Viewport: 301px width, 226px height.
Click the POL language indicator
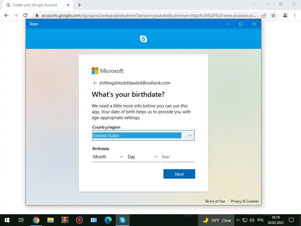click(261, 220)
